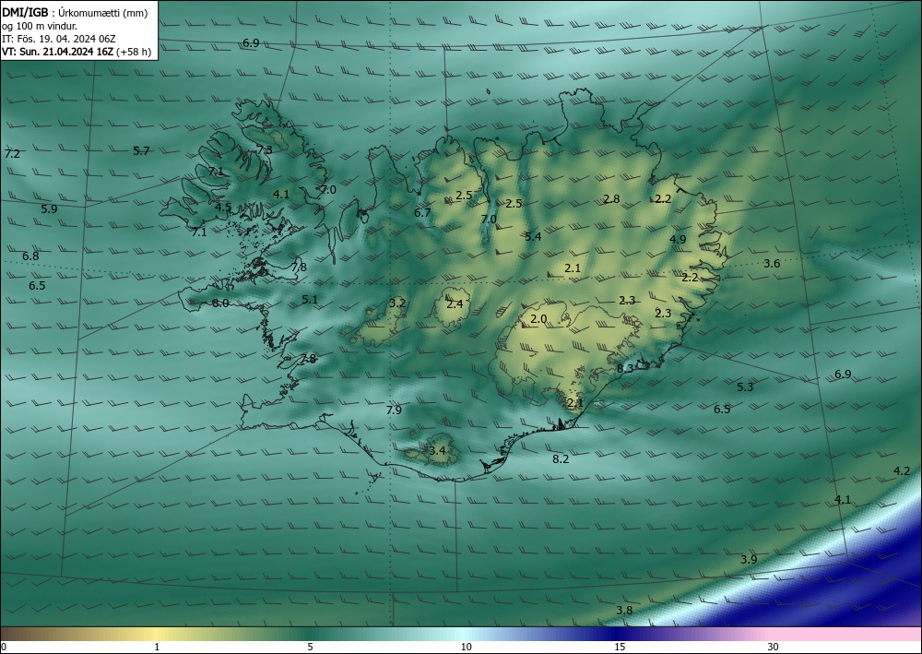This screenshot has height=654, width=922.
Task: Click the 3.6 value label
Action: coord(772,264)
